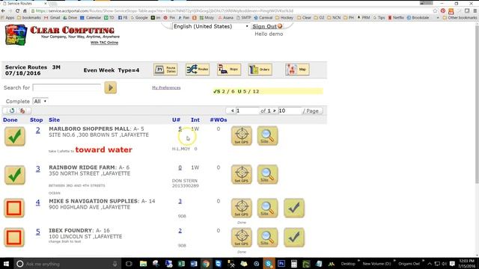This screenshot has width=479, height=269.
Task: Refresh the stops list with reload icon
Action: (x=12, y=111)
